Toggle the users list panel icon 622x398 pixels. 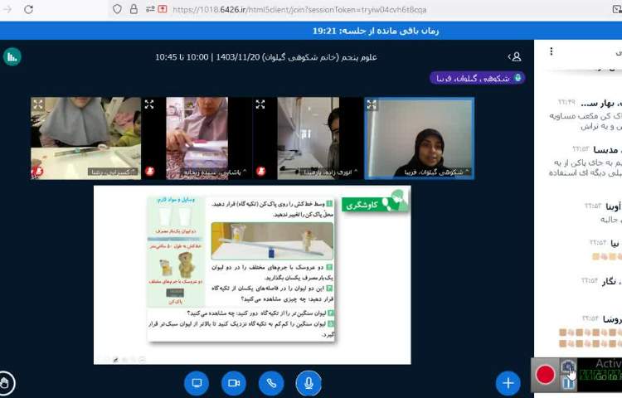pos(514,57)
